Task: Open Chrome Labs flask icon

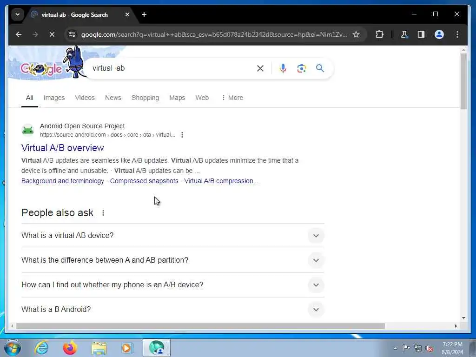Action: (x=404, y=34)
